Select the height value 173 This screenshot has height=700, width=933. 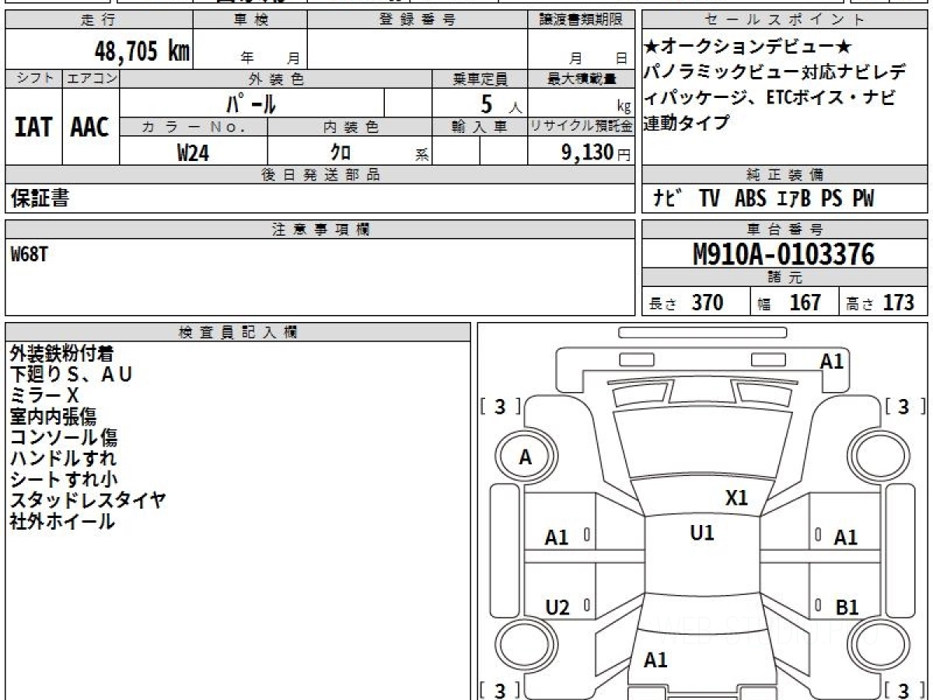click(x=898, y=303)
